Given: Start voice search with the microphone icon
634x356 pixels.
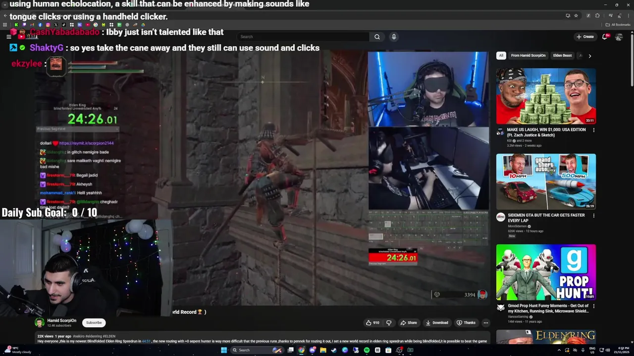Looking at the screenshot, I should [x=394, y=37].
